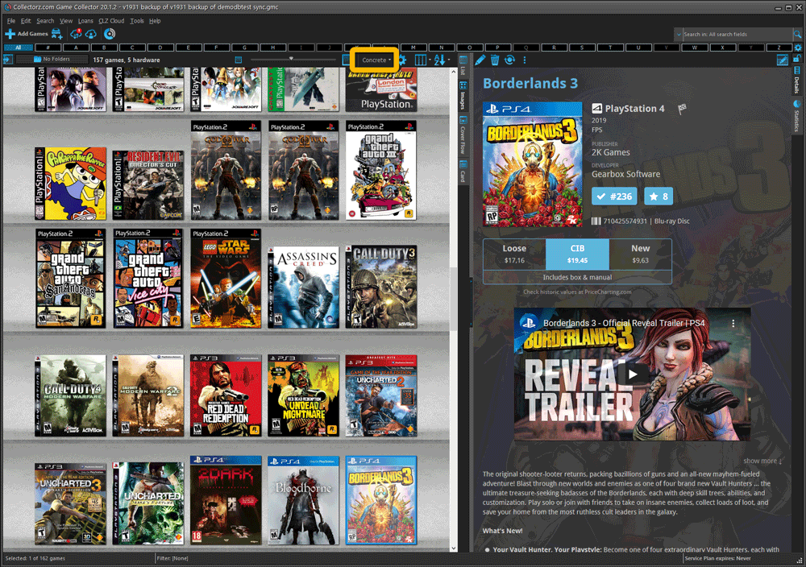Open the Statistics side tab
This screenshot has width=806, height=567.
point(797,116)
